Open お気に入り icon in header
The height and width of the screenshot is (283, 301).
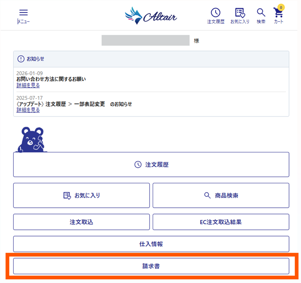coord(240,13)
